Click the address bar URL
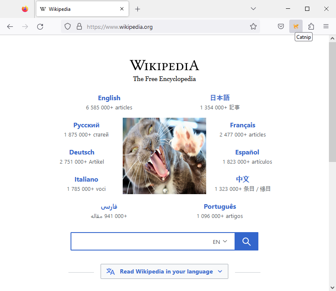 [x=119, y=27]
